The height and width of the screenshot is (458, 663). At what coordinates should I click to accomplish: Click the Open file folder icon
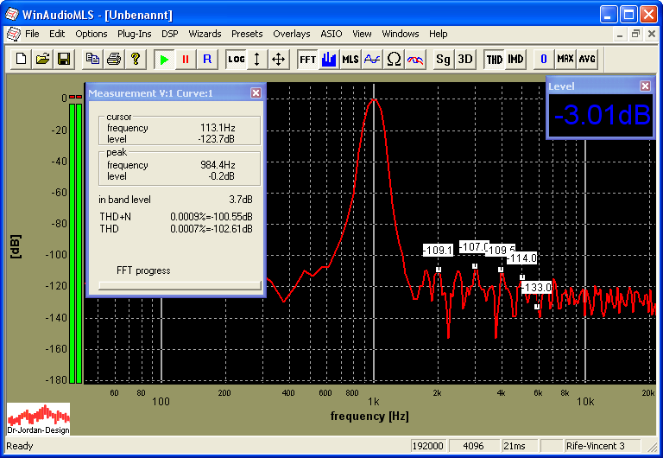(42, 59)
